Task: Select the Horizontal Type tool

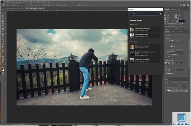Action: point(3,52)
